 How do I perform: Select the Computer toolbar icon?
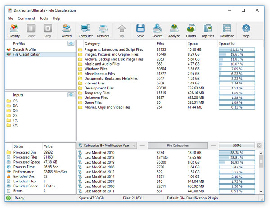(85, 31)
